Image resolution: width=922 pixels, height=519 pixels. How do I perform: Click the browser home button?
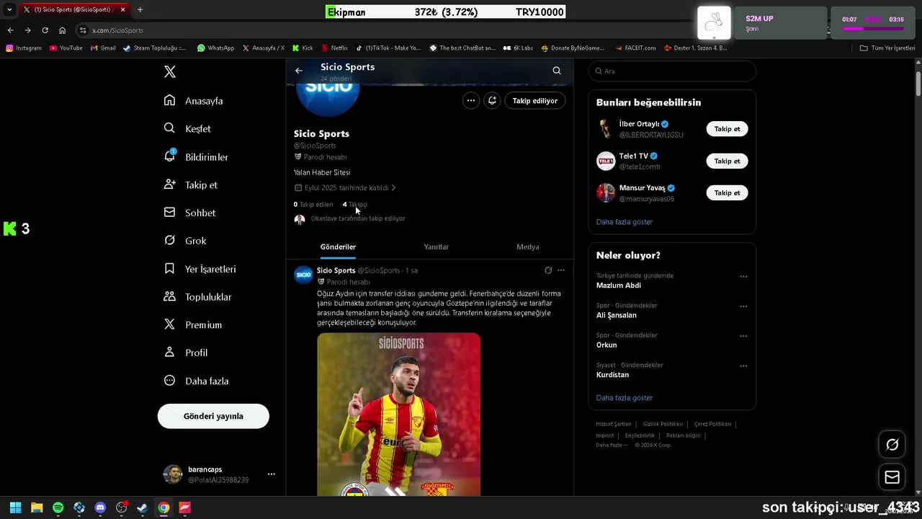click(62, 30)
